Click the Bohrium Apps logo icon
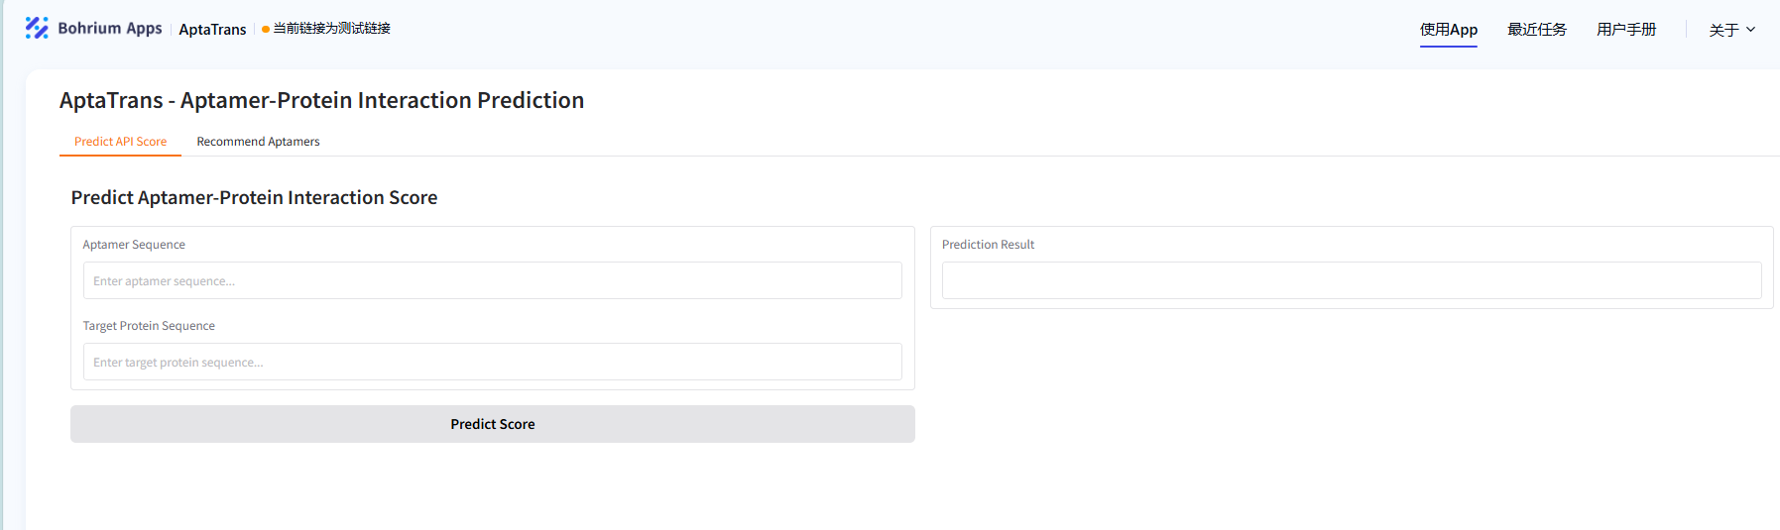 pyautogui.click(x=37, y=28)
